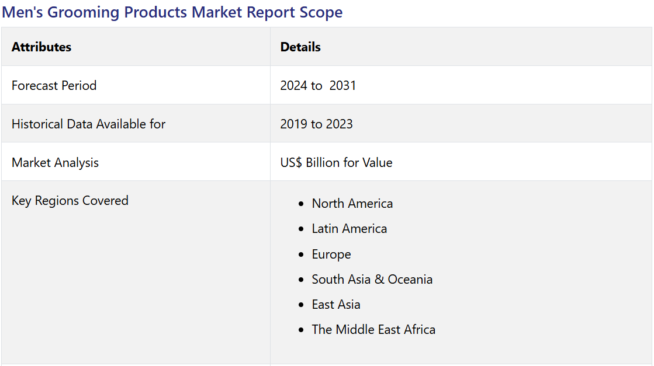The width and height of the screenshot is (654, 366).
Task: Select Latin America in the regions list
Action: click(x=349, y=229)
